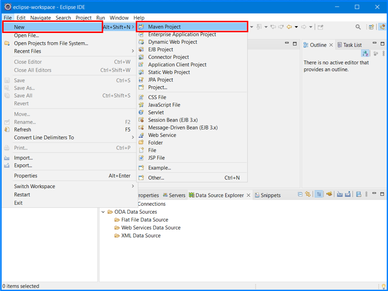
Task: Click the Search magnifier icon in the toolbar
Action: pos(358,27)
